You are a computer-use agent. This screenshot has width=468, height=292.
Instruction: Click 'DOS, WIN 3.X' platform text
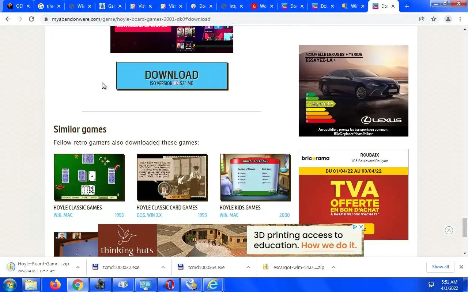point(149,215)
